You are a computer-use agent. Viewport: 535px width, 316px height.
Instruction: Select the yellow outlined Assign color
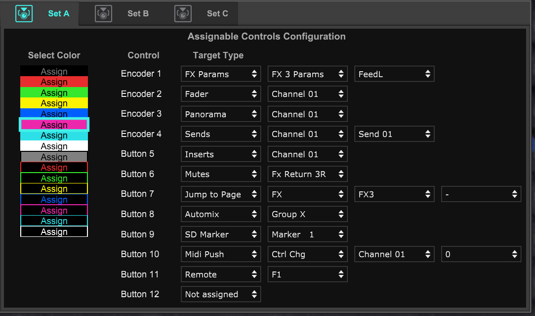click(54, 188)
